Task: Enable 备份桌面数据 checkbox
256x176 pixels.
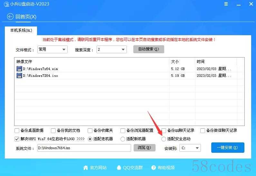Action: point(17,131)
